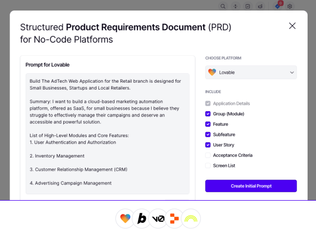Click the chevron arrow of the platform dropdown
The width and height of the screenshot is (316, 237).
292,73
